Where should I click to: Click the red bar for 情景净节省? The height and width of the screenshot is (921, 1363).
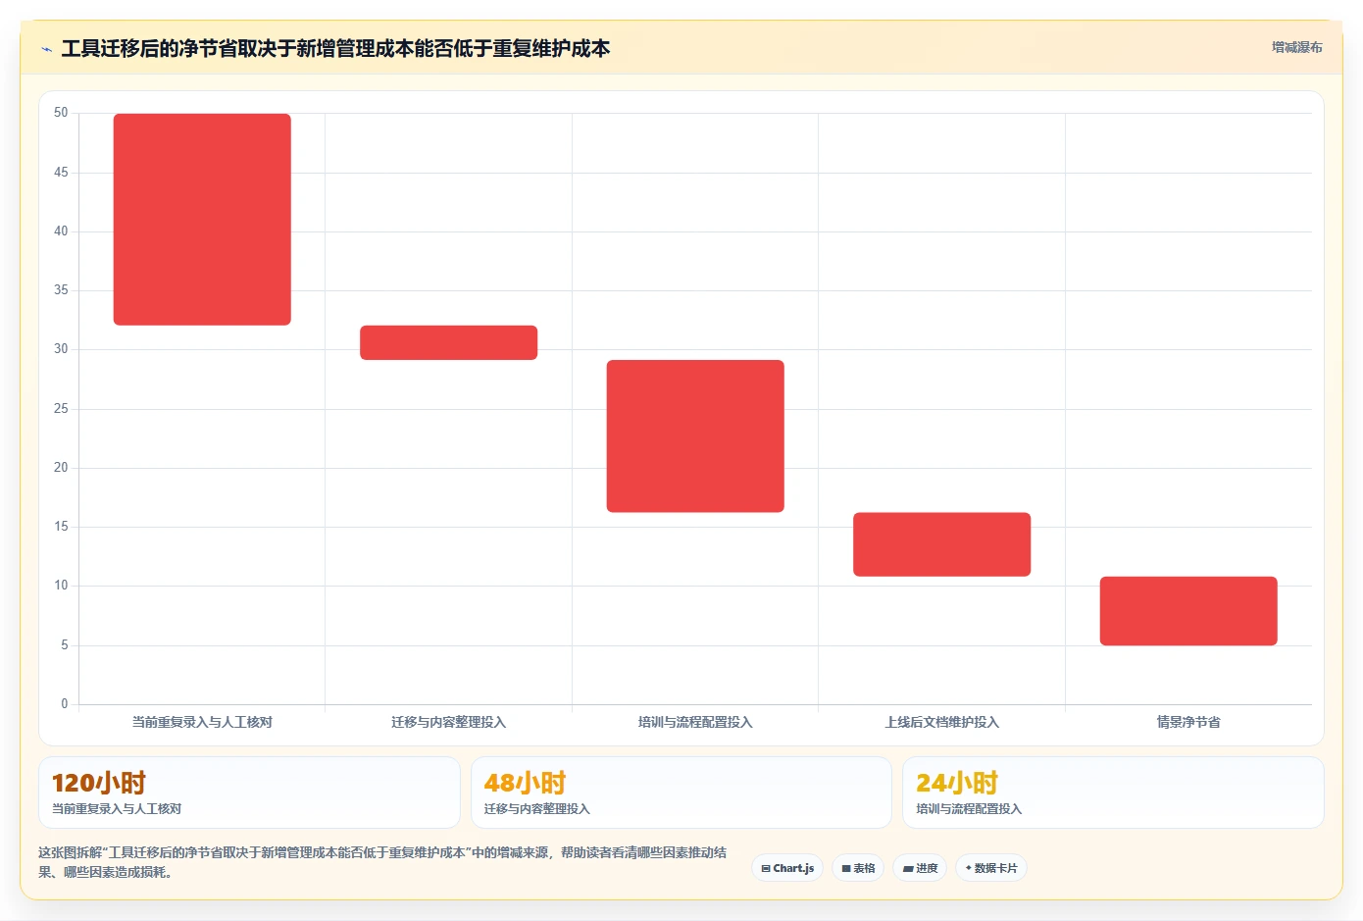(1188, 611)
